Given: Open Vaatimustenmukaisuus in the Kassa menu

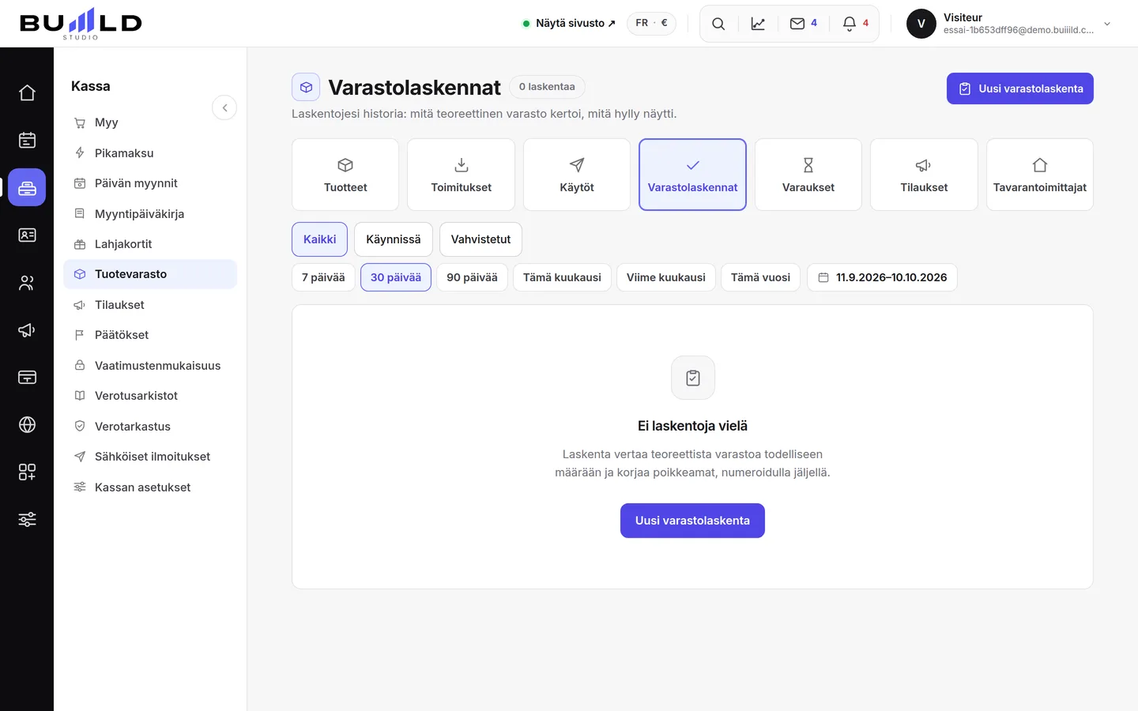Looking at the screenshot, I should pos(150,366).
